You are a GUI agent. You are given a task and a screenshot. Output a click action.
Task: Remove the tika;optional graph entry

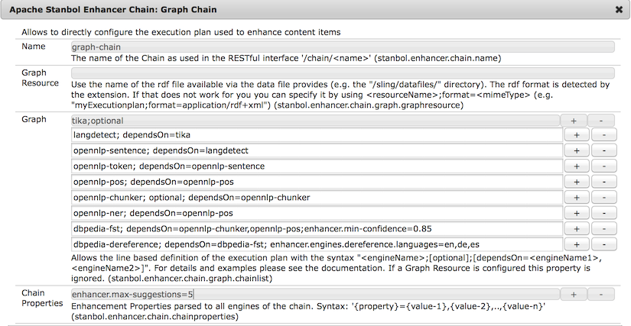point(603,121)
